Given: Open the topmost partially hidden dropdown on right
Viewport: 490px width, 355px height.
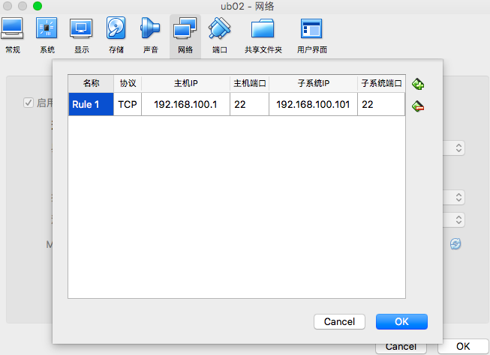Looking at the screenshot, I should (x=458, y=148).
